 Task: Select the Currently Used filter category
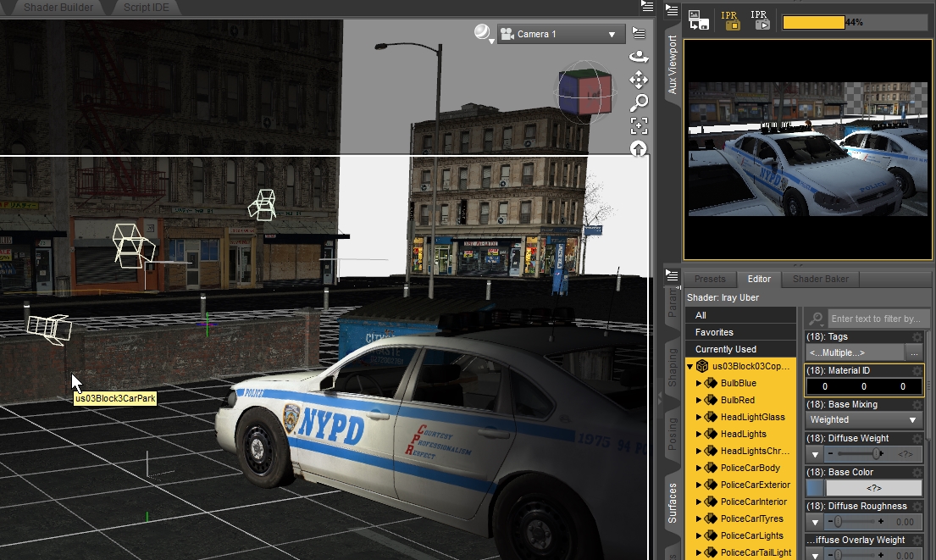tap(741, 349)
